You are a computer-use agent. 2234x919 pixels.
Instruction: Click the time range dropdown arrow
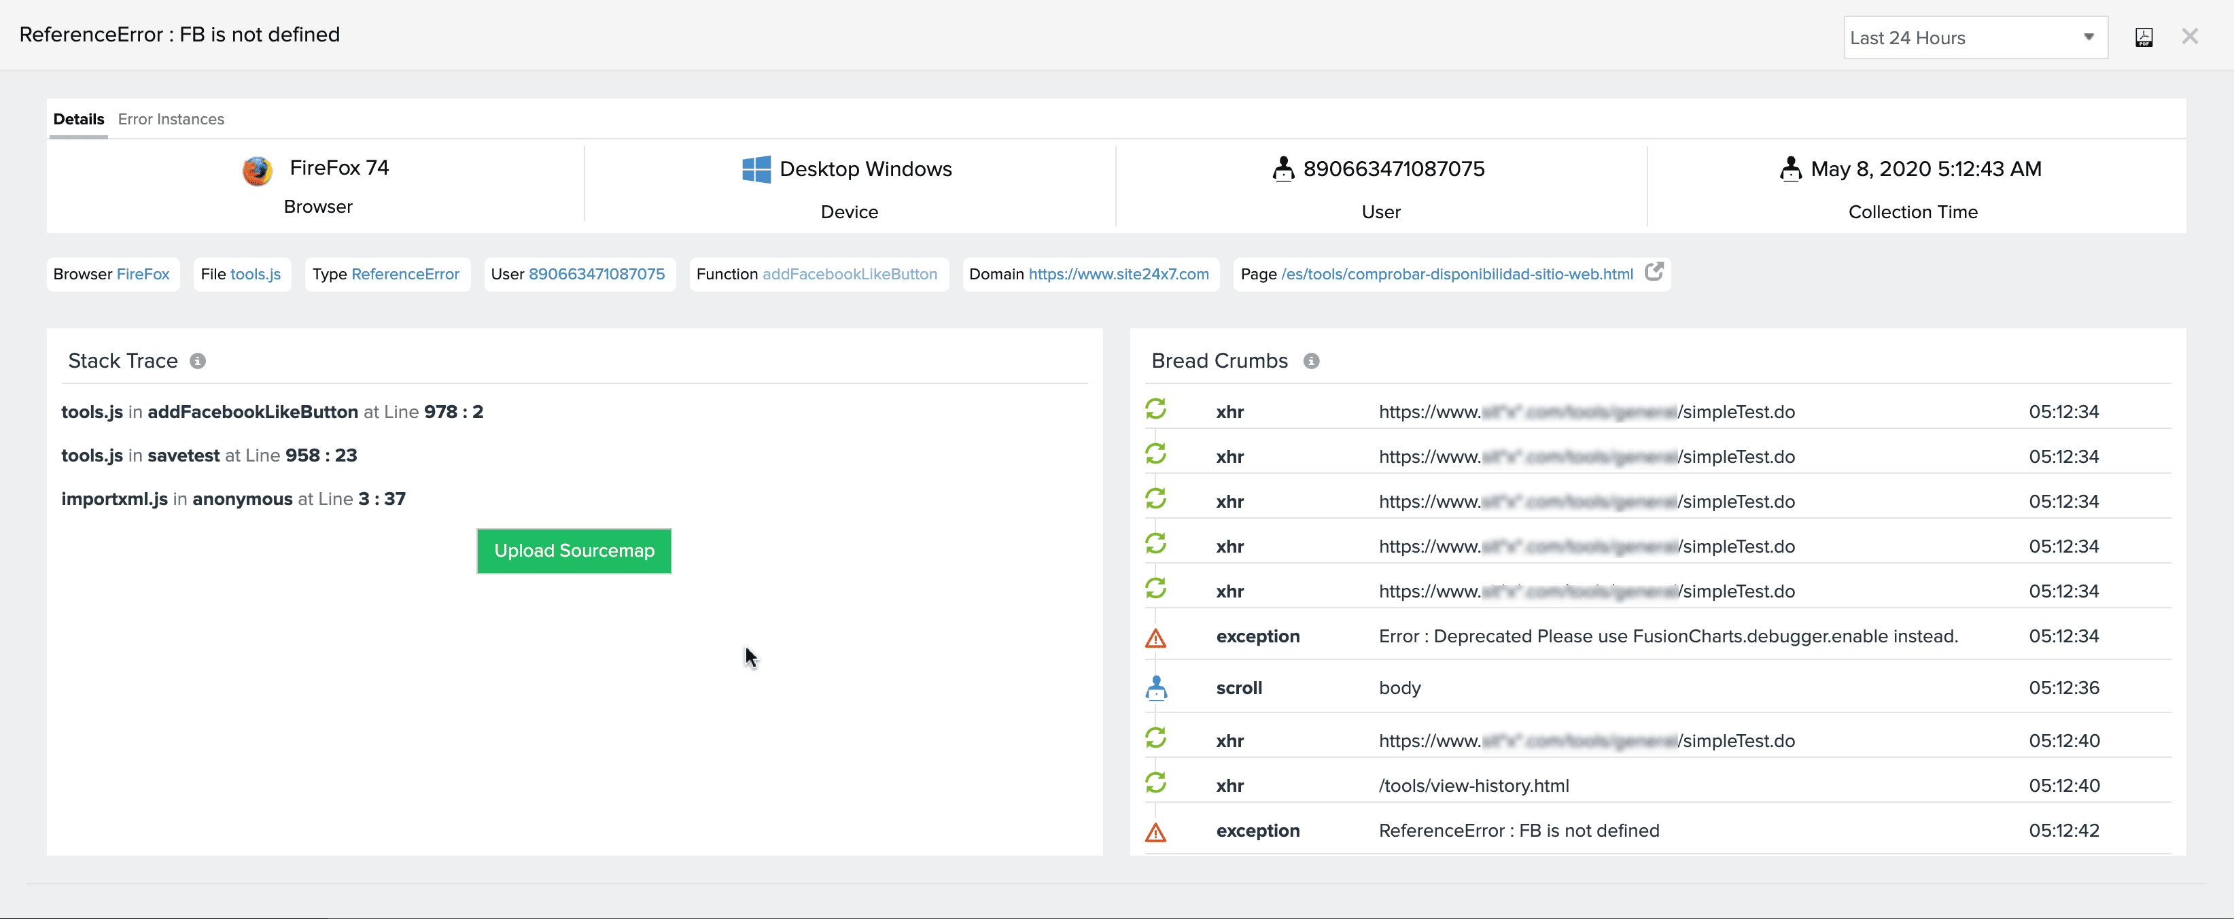tap(2089, 37)
